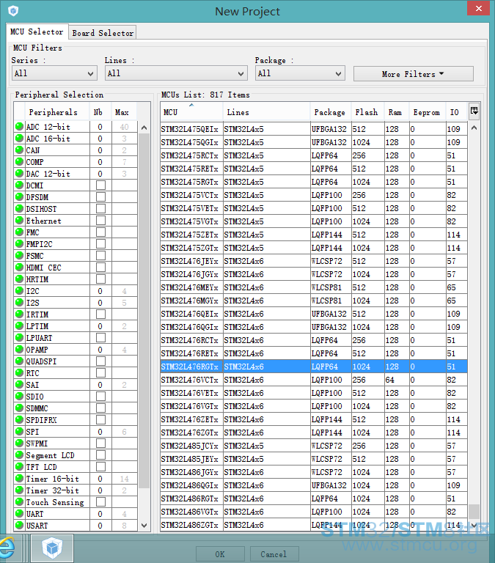Click the green status dot beside Segment LCD
Image resolution: width=495 pixels, height=563 pixels.
pos(19,455)
